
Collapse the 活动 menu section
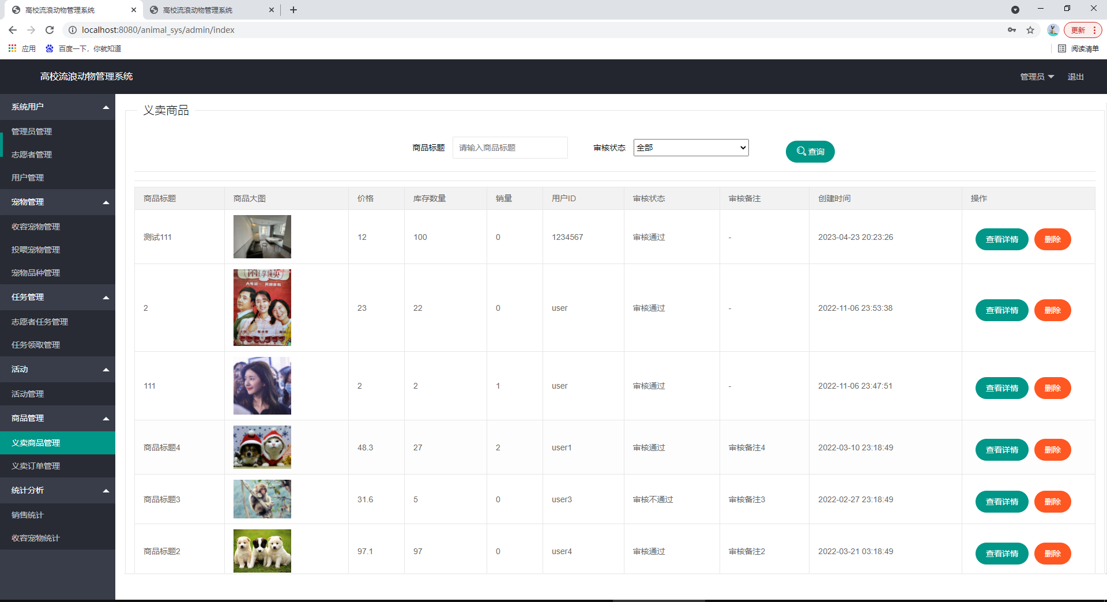[x=58, y=369]
